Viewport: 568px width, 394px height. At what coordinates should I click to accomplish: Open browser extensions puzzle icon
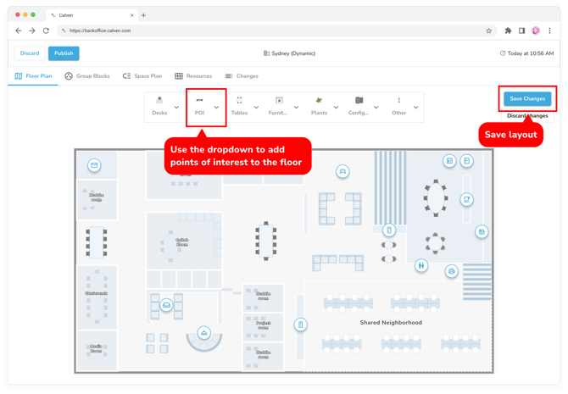[x=508, y=31]
